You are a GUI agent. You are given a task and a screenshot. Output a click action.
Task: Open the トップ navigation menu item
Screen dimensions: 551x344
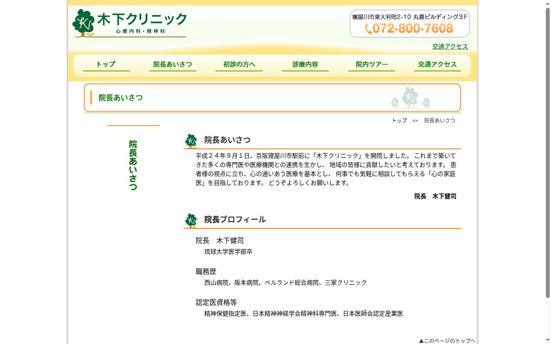click(x=106, y=64)
